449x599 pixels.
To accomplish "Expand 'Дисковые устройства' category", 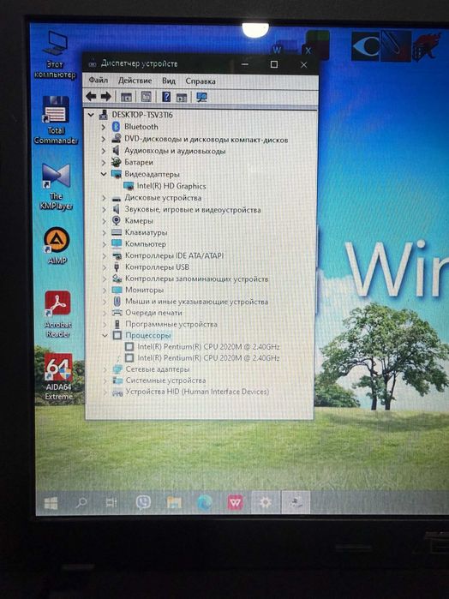I will pos(104,198).
